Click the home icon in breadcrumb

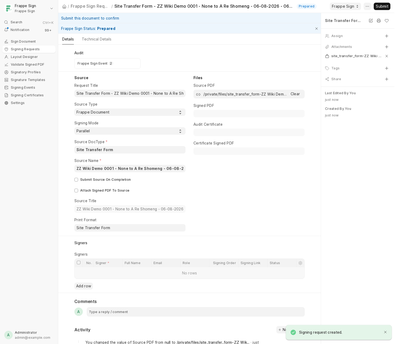(x=64, y=6)
